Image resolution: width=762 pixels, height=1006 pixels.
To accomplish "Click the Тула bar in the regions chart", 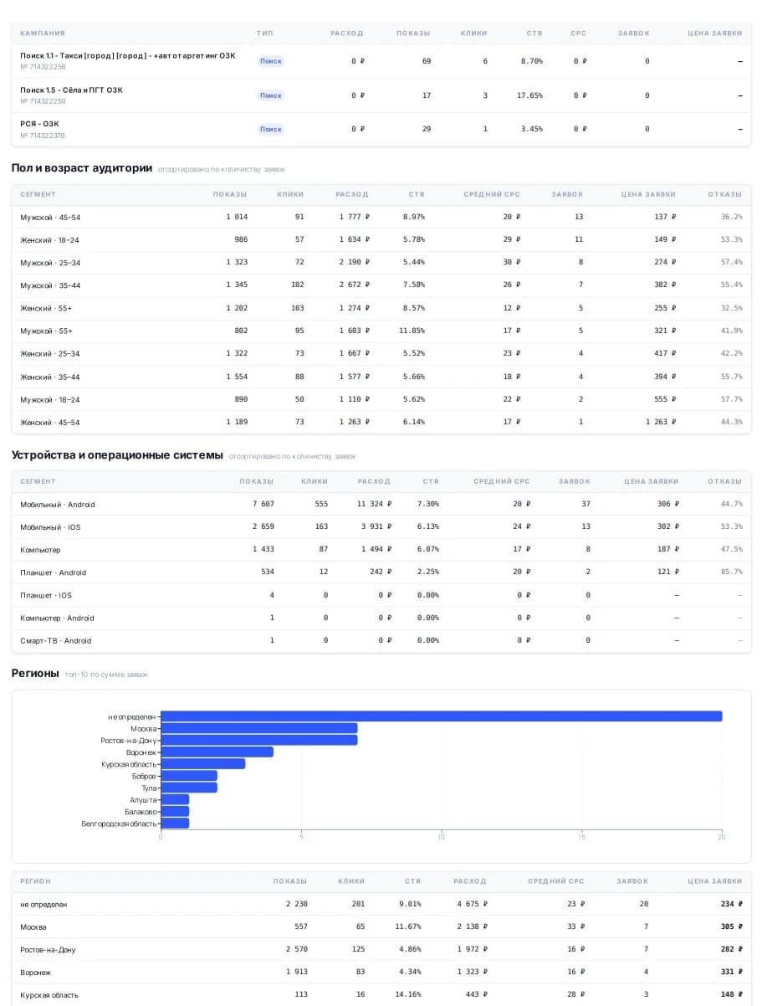I will tap(188, 788).
